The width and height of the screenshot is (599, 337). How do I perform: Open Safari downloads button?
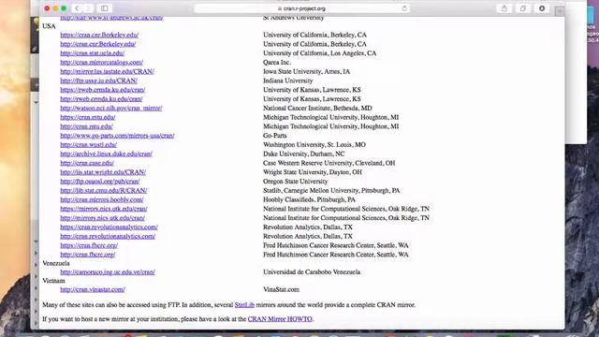(542, 8)
